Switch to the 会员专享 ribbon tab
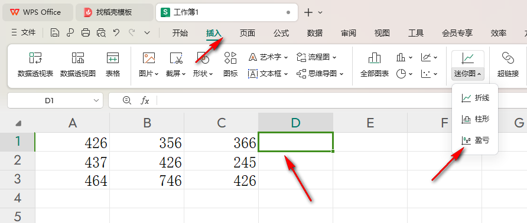Image resolution: width=527 pixels, height=223 pixels. (x=457, y=33)
